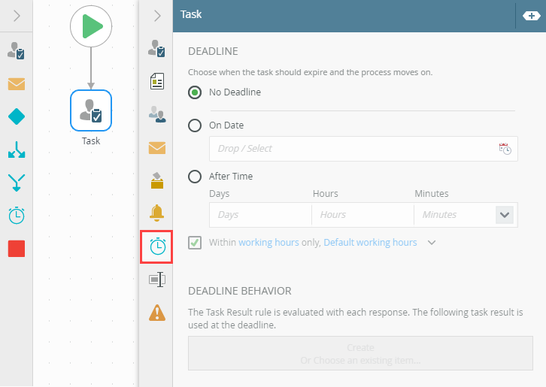Click the Days input field
The height and width of the screenshot is (387, 546).
pos(260,215)
